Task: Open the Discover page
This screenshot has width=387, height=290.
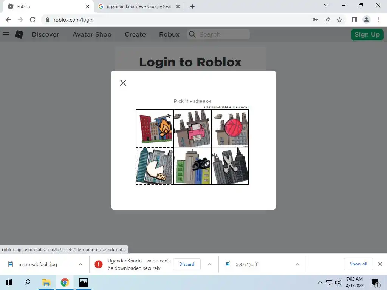Action: (45, 34)
